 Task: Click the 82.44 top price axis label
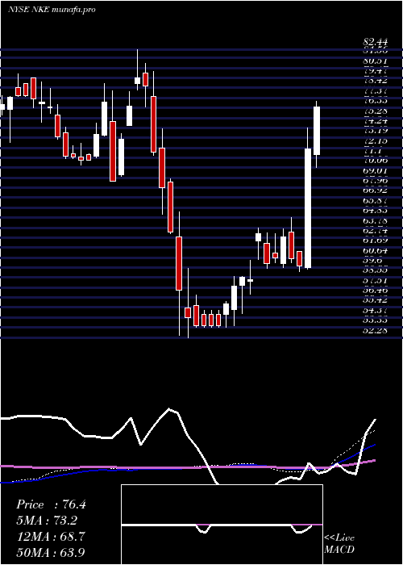[x=375, y=42]
